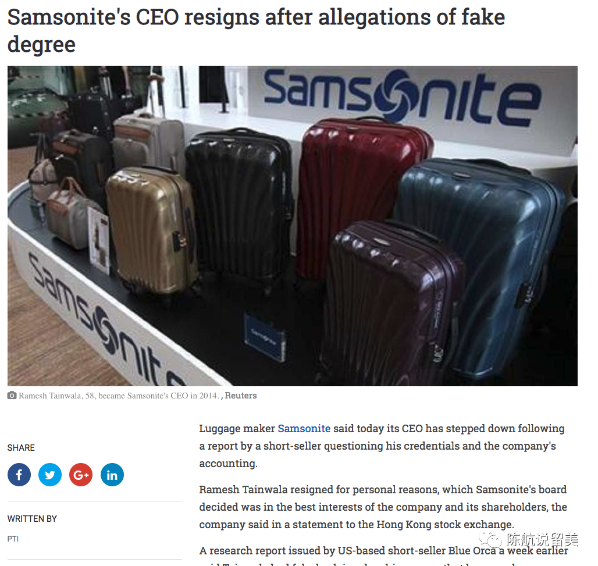
Task: Share the article on Twitter
Action: click(x=50, y=475)
